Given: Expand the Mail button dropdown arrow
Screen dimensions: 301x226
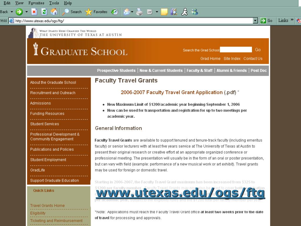Looking at the screenshot, I should pyautogui.click(x=132, y=12).
